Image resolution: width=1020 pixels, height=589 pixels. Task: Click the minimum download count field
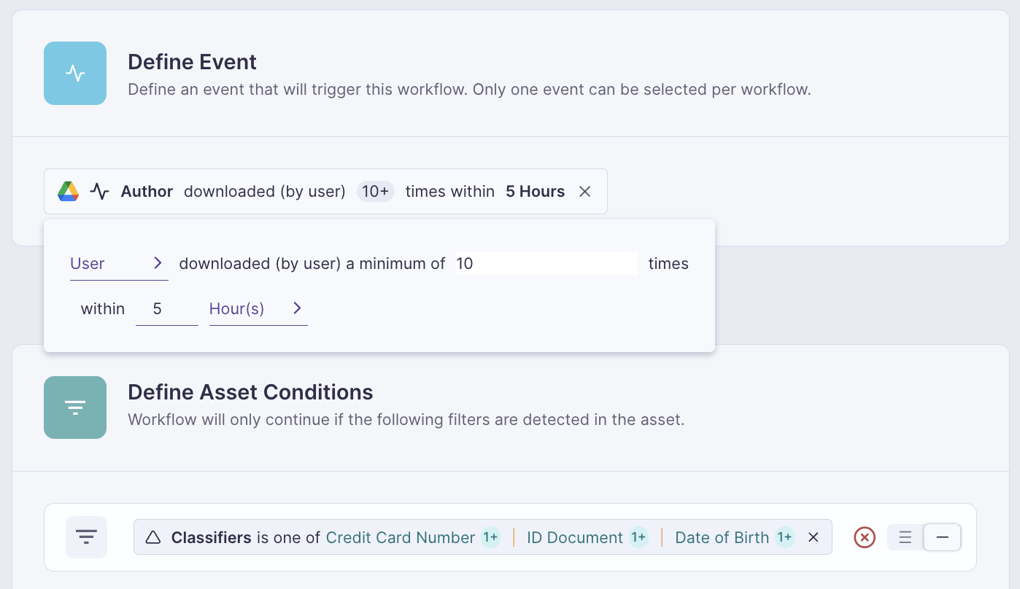(546, 264)
